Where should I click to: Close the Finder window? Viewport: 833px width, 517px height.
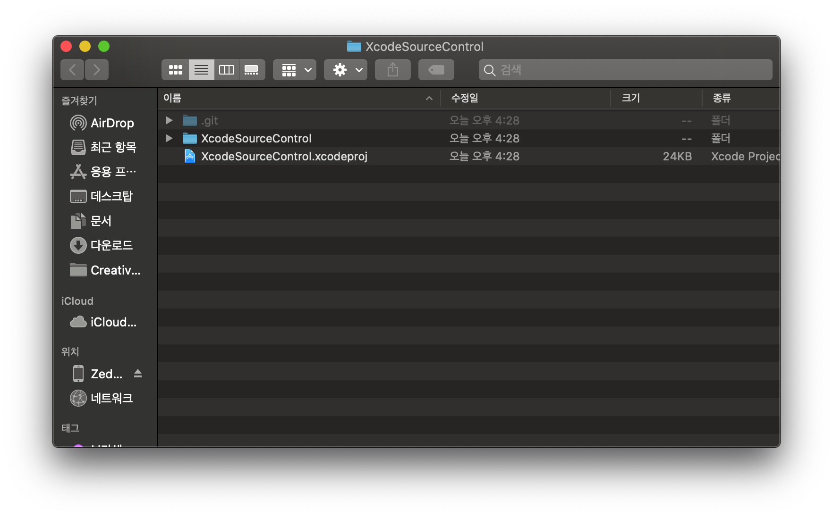66,46
